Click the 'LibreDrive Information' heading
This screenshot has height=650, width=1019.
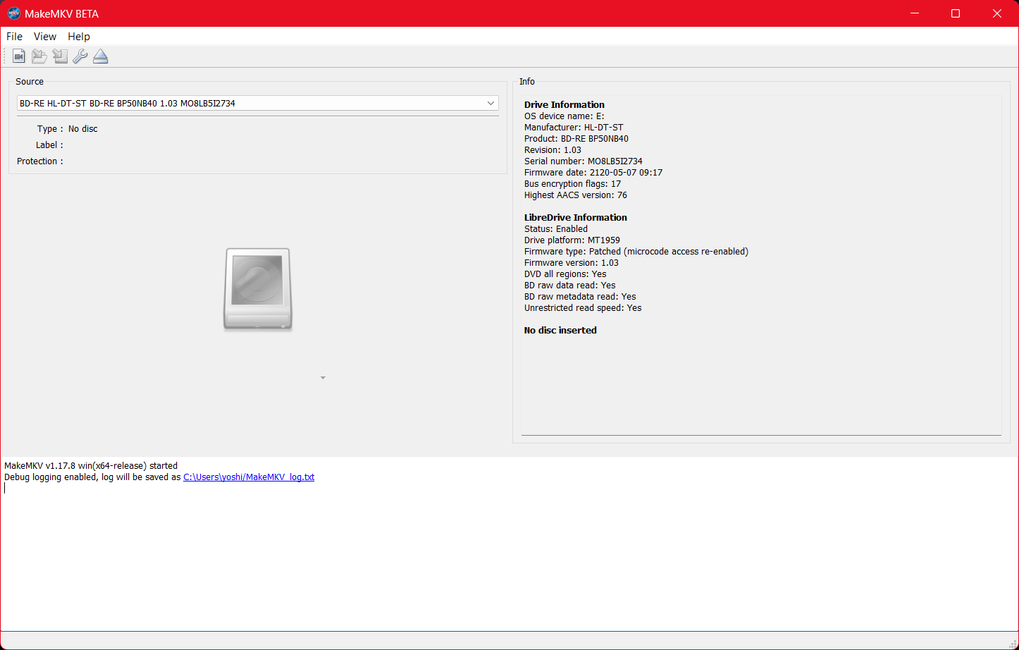click(576, 218)
